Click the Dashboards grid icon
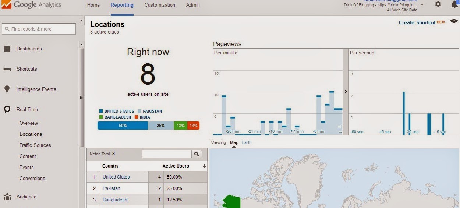 tap(7, 49)
